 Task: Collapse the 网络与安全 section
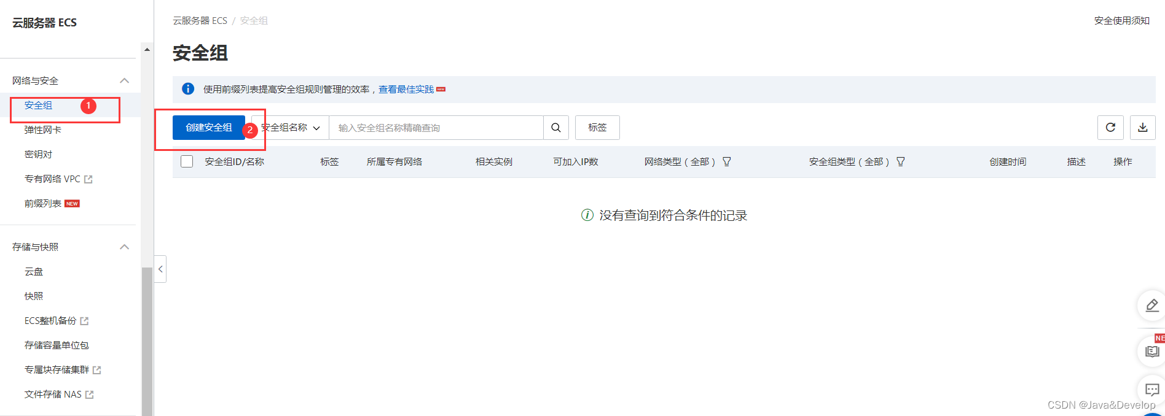pos(125,80)
